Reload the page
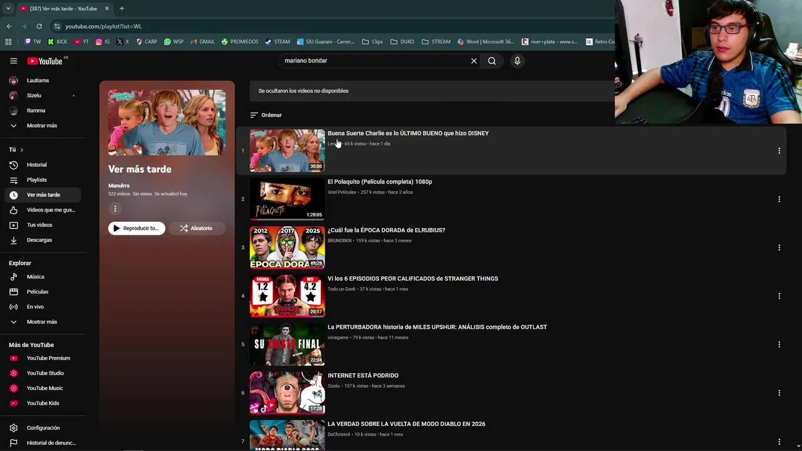Viewport: 802px width, 451px height. pyautogui.click(x=39, y=26)
